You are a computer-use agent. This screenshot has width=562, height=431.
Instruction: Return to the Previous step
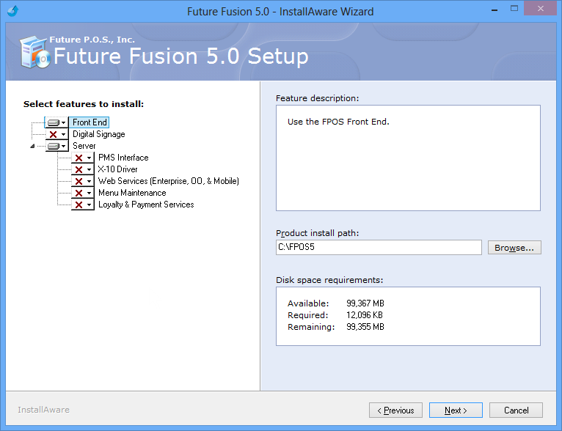pos(395,410)
